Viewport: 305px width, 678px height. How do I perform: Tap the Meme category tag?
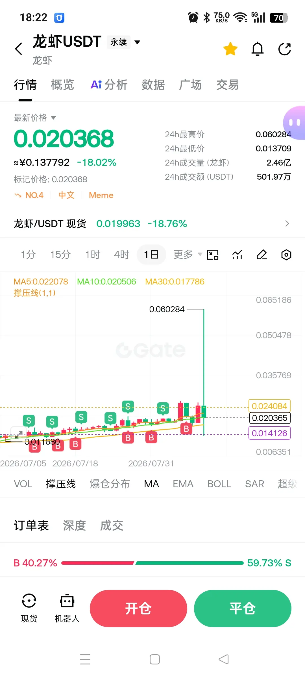pos(101,195)
